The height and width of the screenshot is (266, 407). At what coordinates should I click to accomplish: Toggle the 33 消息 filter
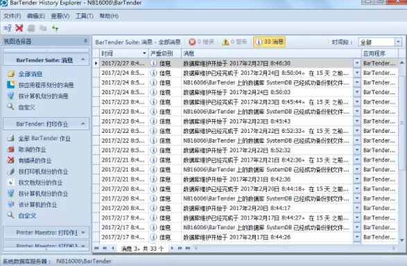click(x=270, y=42)
